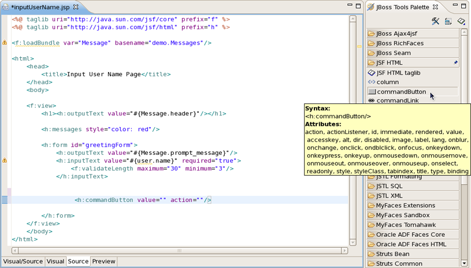This screenshot has height=268, width=471.
Task: Expand the MyFaces Tomahawk folder
Action: (413, 225)
